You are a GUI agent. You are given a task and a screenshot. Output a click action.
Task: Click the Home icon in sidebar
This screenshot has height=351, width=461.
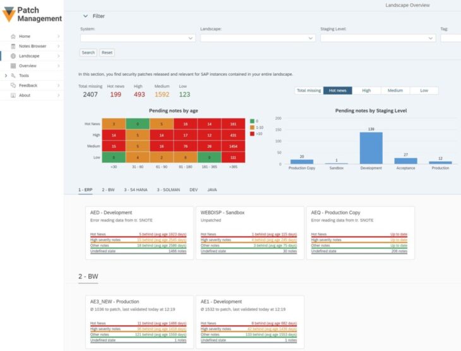[x=13, y=36]
